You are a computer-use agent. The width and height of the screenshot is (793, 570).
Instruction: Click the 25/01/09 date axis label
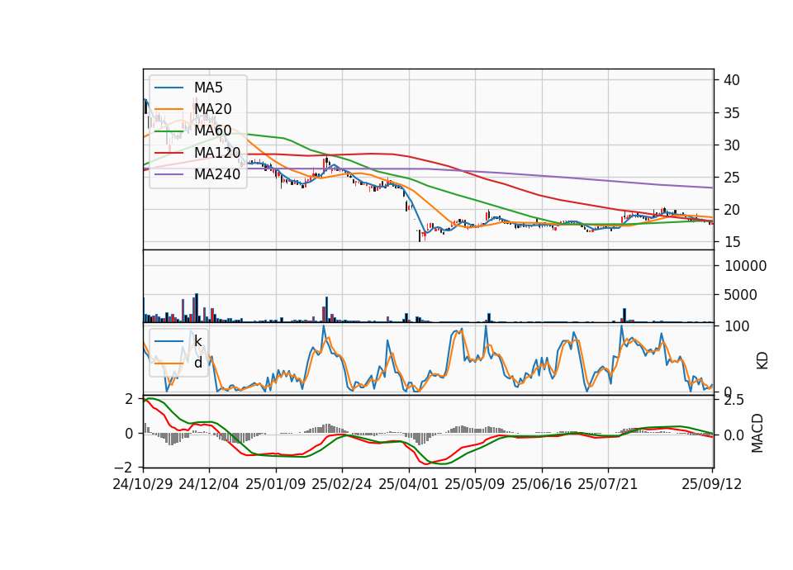pyautogui.click(x=276, y=484)
